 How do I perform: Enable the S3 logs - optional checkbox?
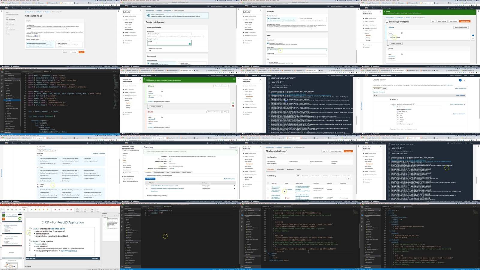coord(268,62)
